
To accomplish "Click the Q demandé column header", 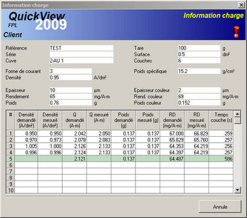I will pos(75,120).
